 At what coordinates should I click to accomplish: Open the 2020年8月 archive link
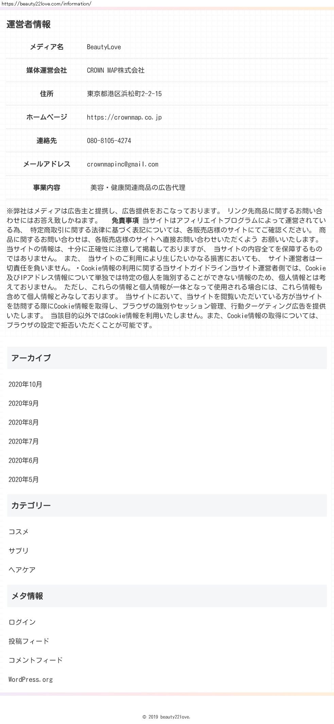24,423
